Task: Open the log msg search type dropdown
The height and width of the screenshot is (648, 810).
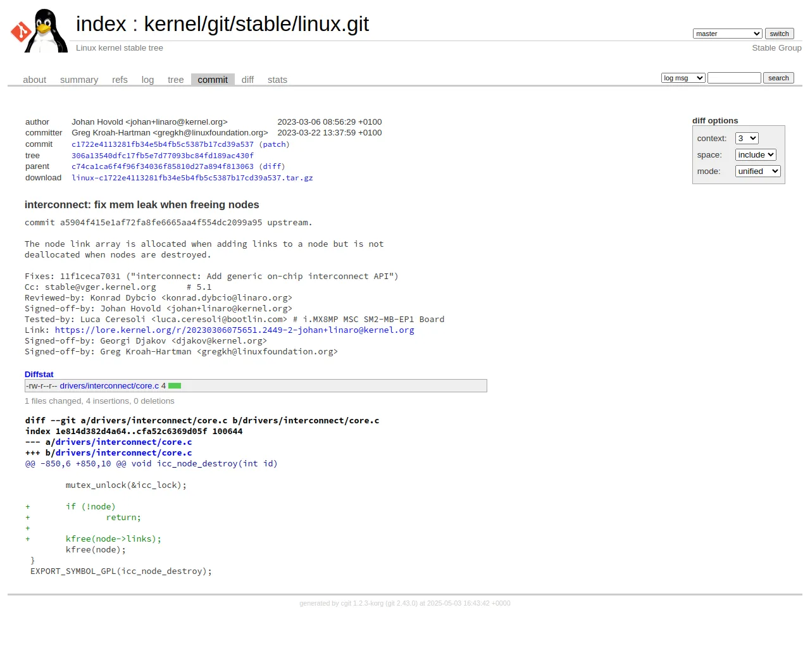Action: point(683,78)
